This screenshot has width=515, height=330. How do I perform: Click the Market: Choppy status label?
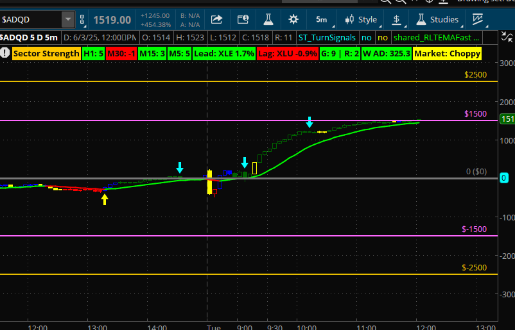(x=448, y=54)
